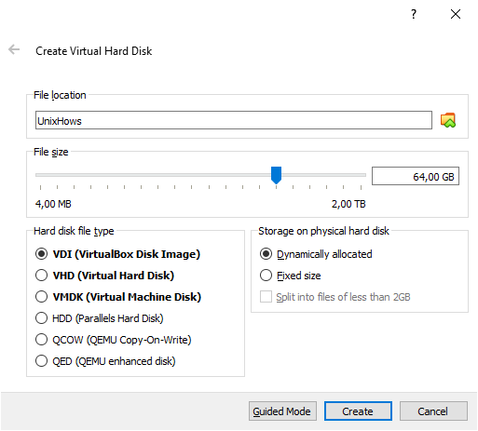
Task: Click the UnixHows file location field
Action: tap(234, 120)
